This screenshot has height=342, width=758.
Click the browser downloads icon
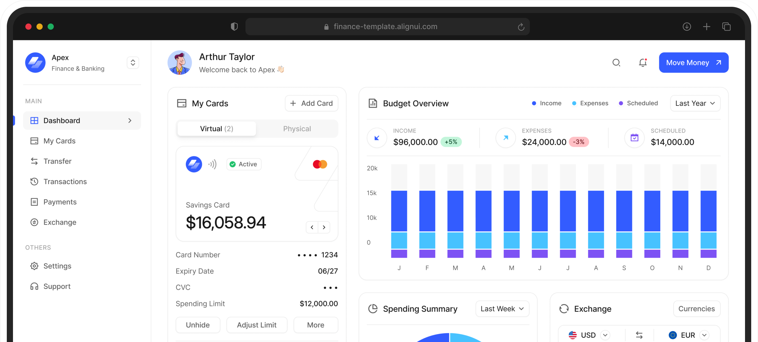tap(687, 27)
